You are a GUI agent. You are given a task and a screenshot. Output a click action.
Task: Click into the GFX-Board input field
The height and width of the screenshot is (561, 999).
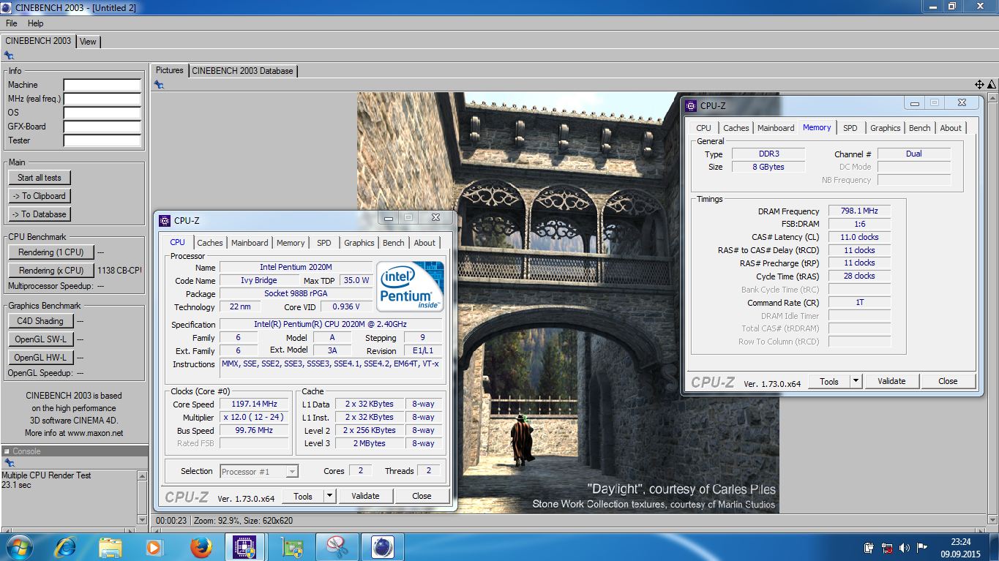pyautogui.click(x=102, y=127)
